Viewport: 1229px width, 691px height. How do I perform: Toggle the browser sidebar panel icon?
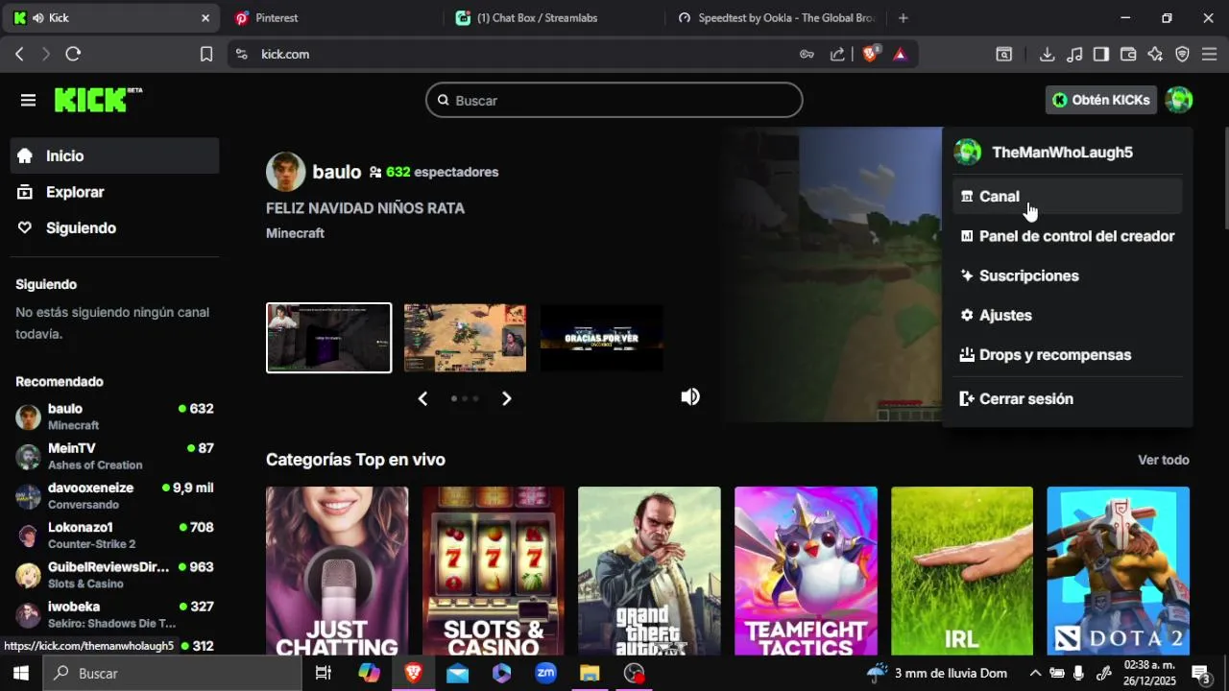point(1101,55)
